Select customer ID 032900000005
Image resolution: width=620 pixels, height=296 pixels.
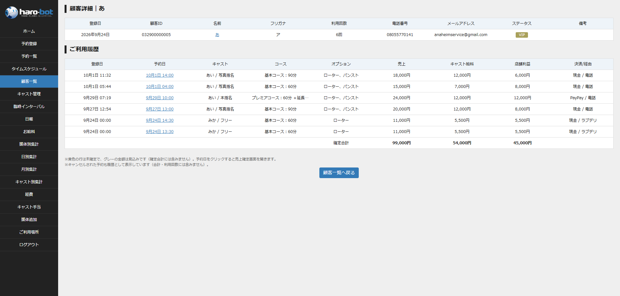coord(156,35)
